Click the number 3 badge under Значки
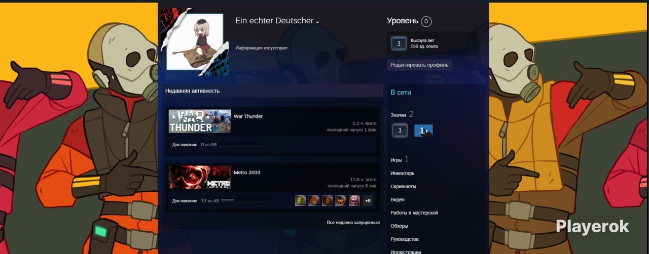 (x=400, y=131)
